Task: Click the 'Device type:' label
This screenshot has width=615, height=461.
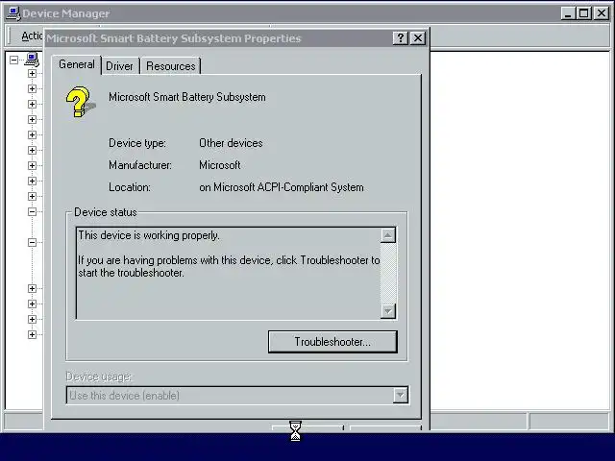Action: coord(136,143)
